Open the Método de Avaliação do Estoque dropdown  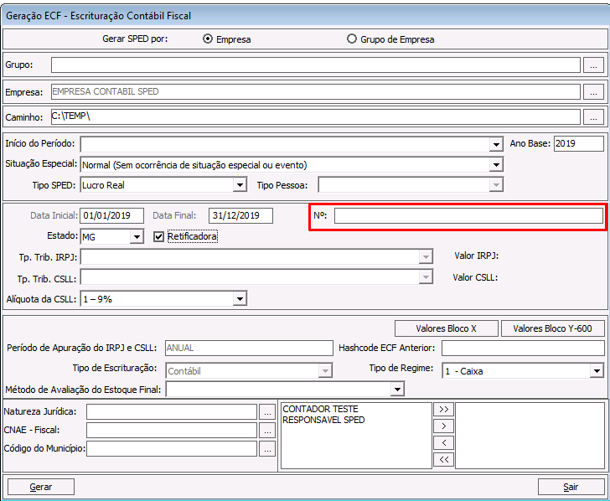pos(397,390)
